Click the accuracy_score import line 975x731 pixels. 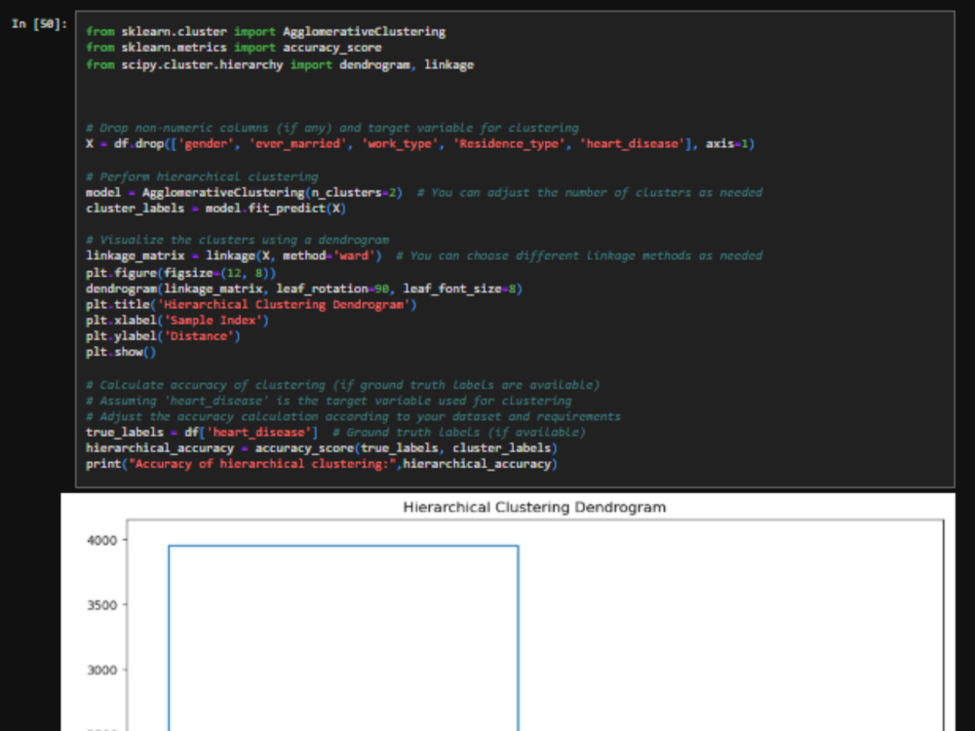pos(234,48)
